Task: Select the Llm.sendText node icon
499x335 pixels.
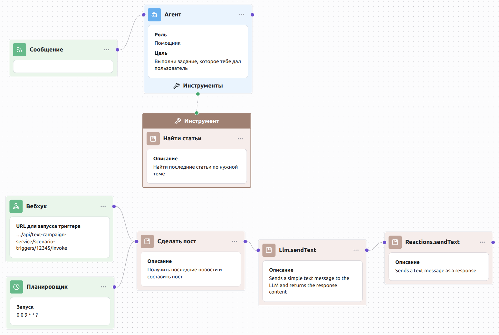Action: click(x=269, y=250)
